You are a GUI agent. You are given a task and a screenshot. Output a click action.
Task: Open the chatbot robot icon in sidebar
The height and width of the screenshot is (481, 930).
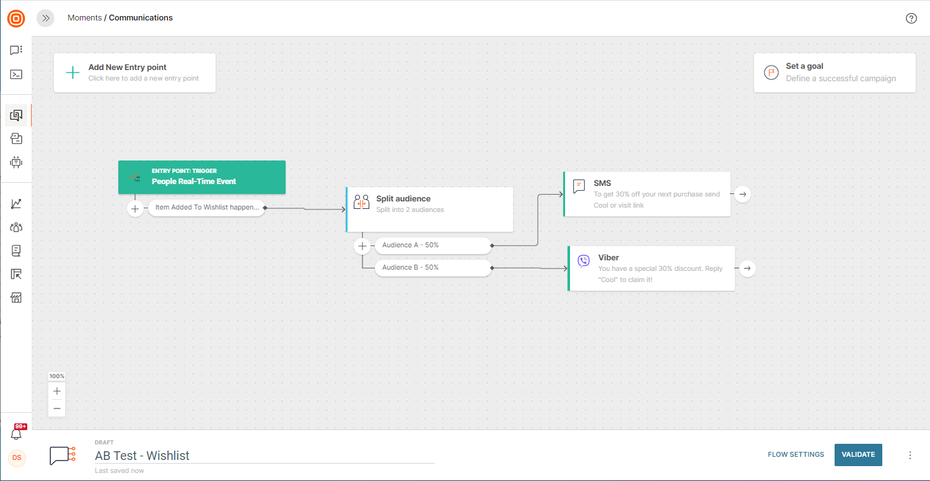[16, 162]
